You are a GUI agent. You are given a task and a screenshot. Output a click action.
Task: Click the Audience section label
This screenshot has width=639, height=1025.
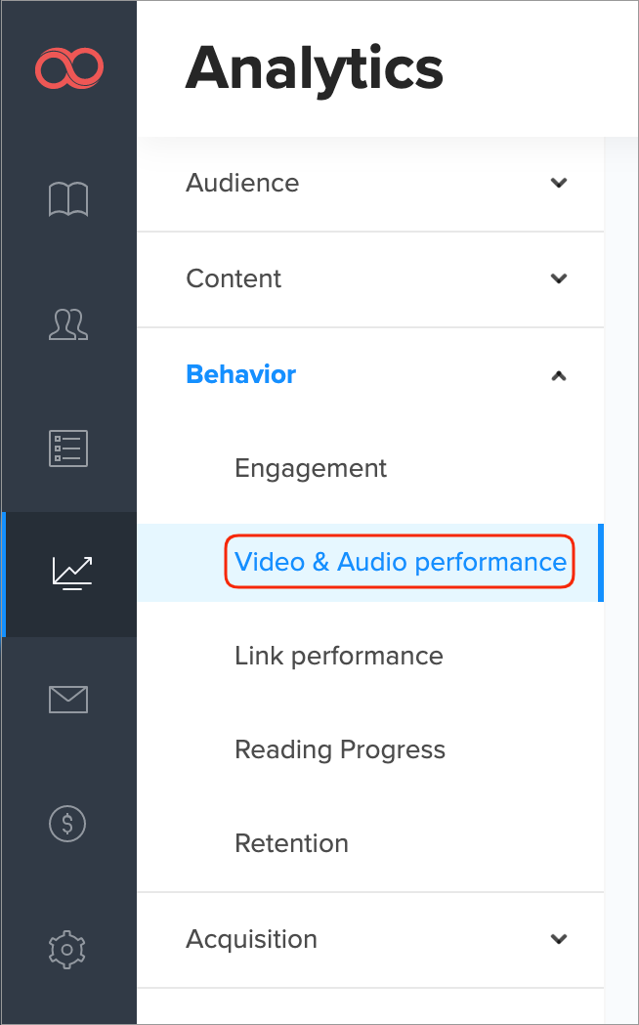[x=242, y=183]
